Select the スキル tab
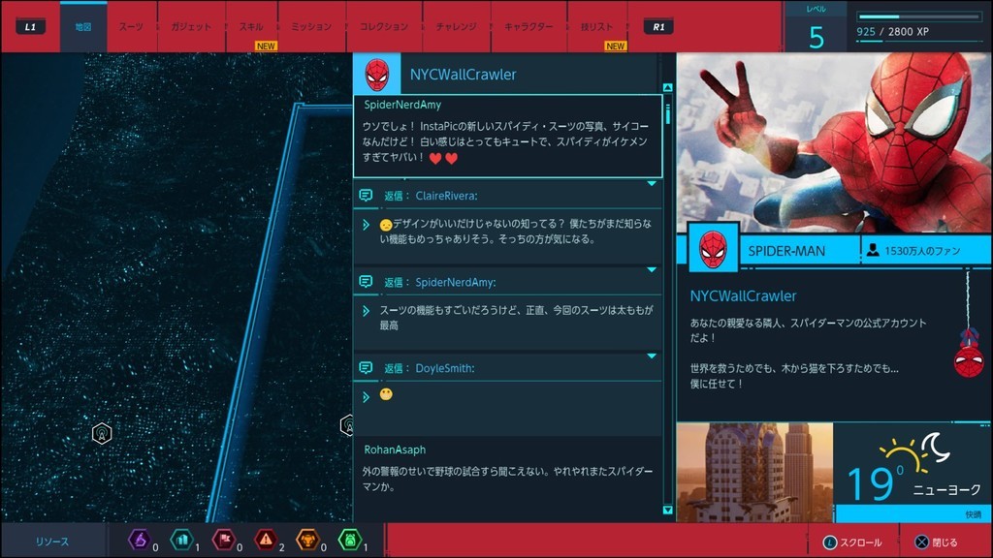This screenshot has width=993, height=558. point(251,26)
